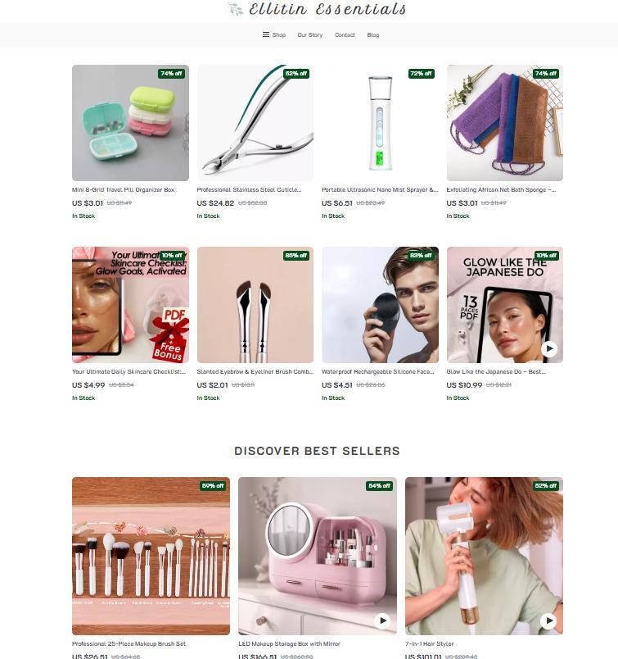The image size is (618, 659).
Task: Open Your Ultimate Daily Skincare Checklist thumbnail
Action: (x=130, y=305)
